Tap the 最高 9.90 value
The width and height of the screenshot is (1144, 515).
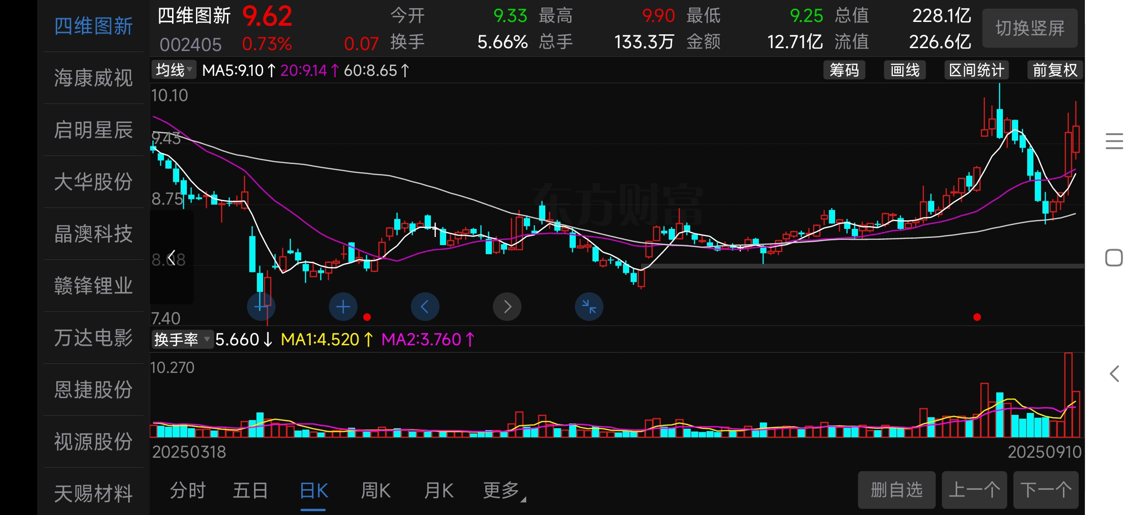[658, 16]
